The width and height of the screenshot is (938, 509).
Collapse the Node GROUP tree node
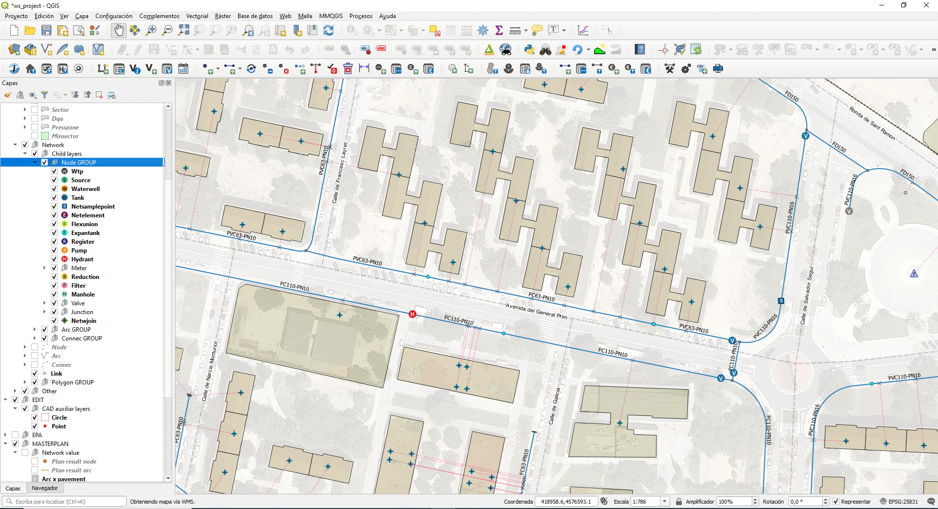click(x=35, y=163)
